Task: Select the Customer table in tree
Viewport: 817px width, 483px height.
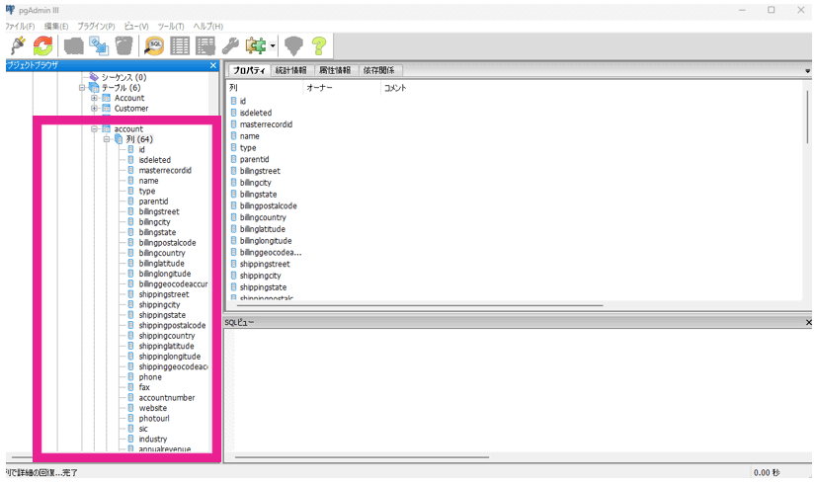Action: (131, 109)
